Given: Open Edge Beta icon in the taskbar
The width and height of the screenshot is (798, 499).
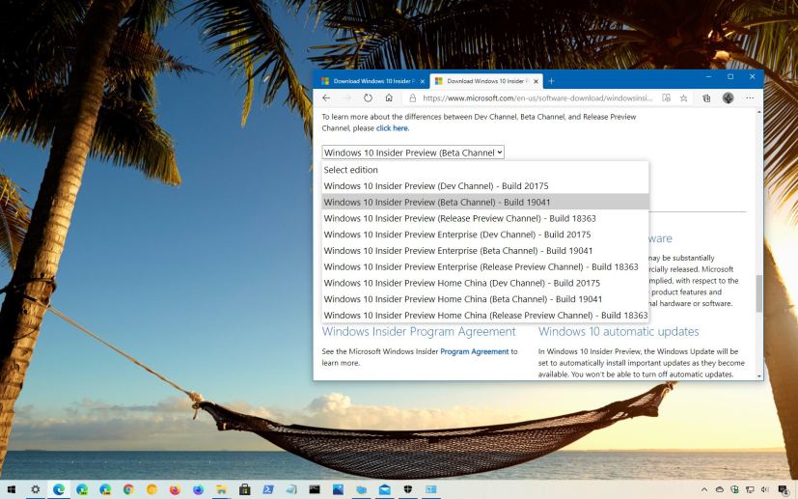Looking at the screenshot, I should click(x=82, y=490).
